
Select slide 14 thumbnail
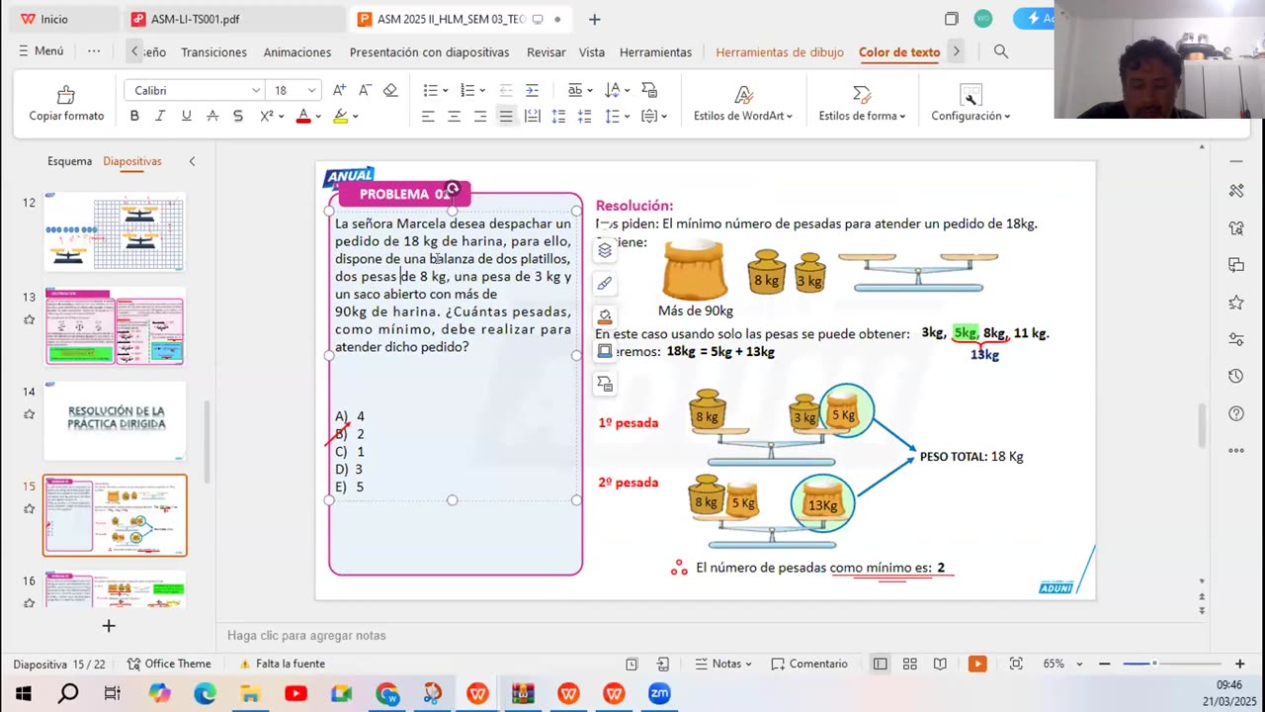pos(115,421)
